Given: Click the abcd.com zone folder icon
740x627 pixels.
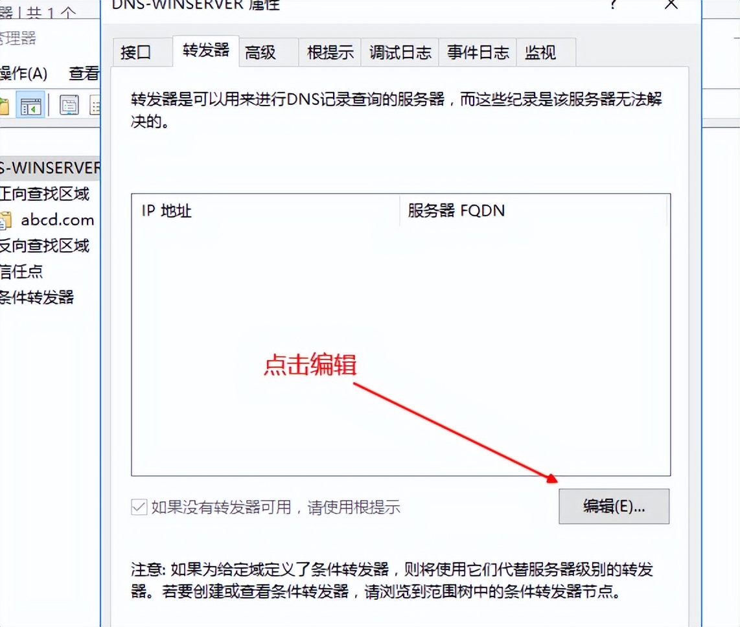Looking at the screenshot, I should [6, 220].
